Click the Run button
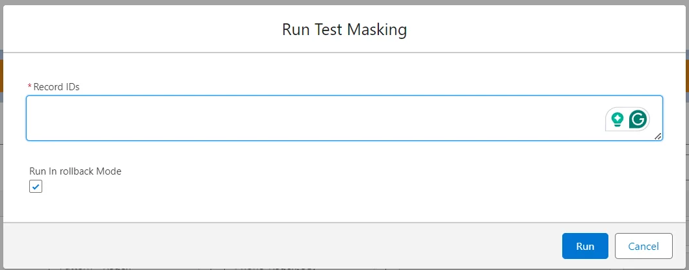 pos(585,246)
